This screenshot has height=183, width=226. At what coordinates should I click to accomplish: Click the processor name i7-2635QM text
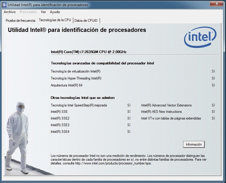pos(89,52)
